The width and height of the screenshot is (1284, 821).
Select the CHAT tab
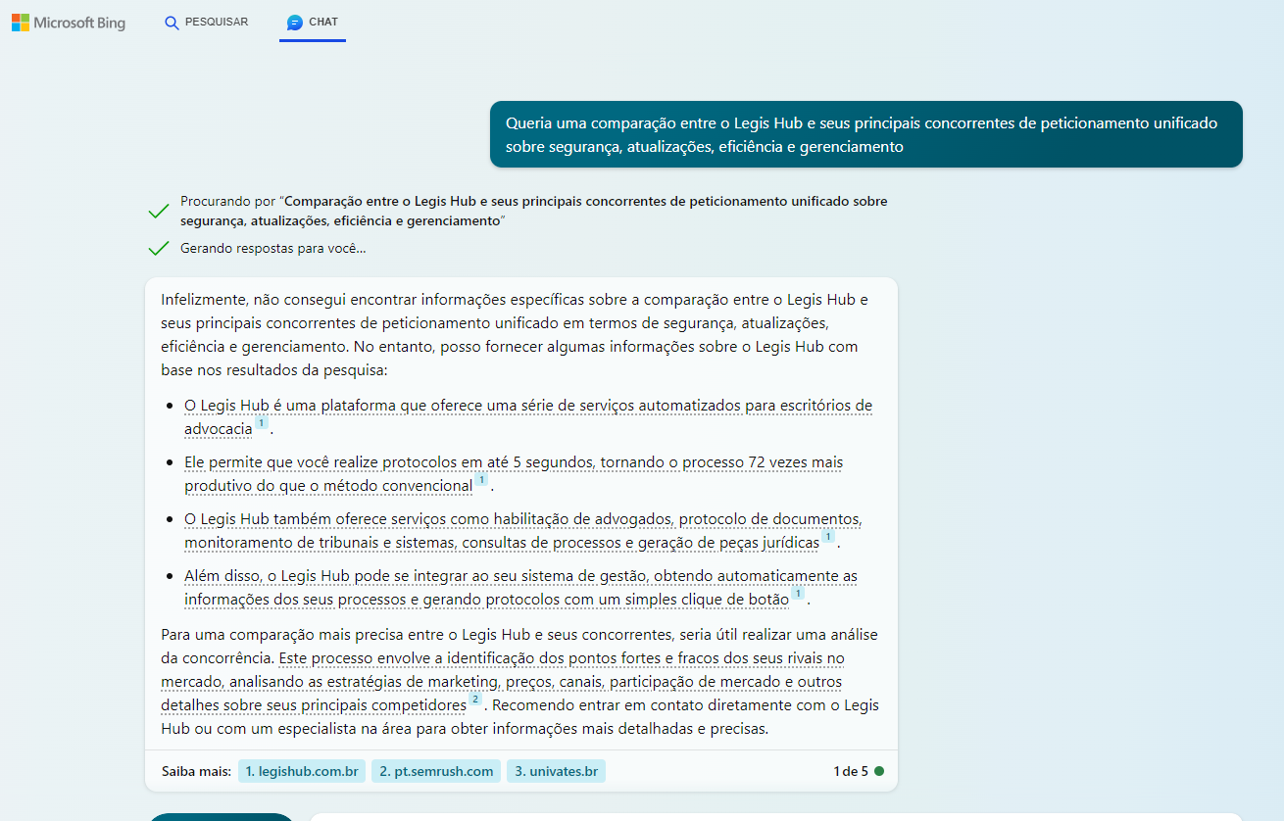[313, 22]
